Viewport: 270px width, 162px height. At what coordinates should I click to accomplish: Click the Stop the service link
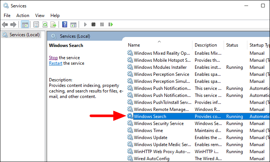point(53,58)
